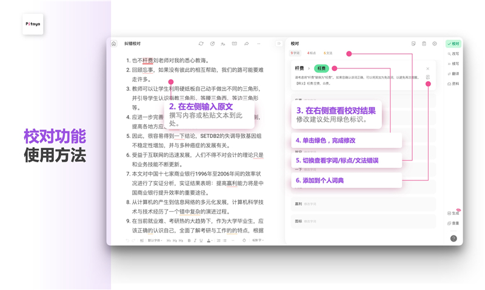485x290 pixels.
Task: Switch to the 文法 errors tab
Action: pyautogui.click(x=328, y=53)
